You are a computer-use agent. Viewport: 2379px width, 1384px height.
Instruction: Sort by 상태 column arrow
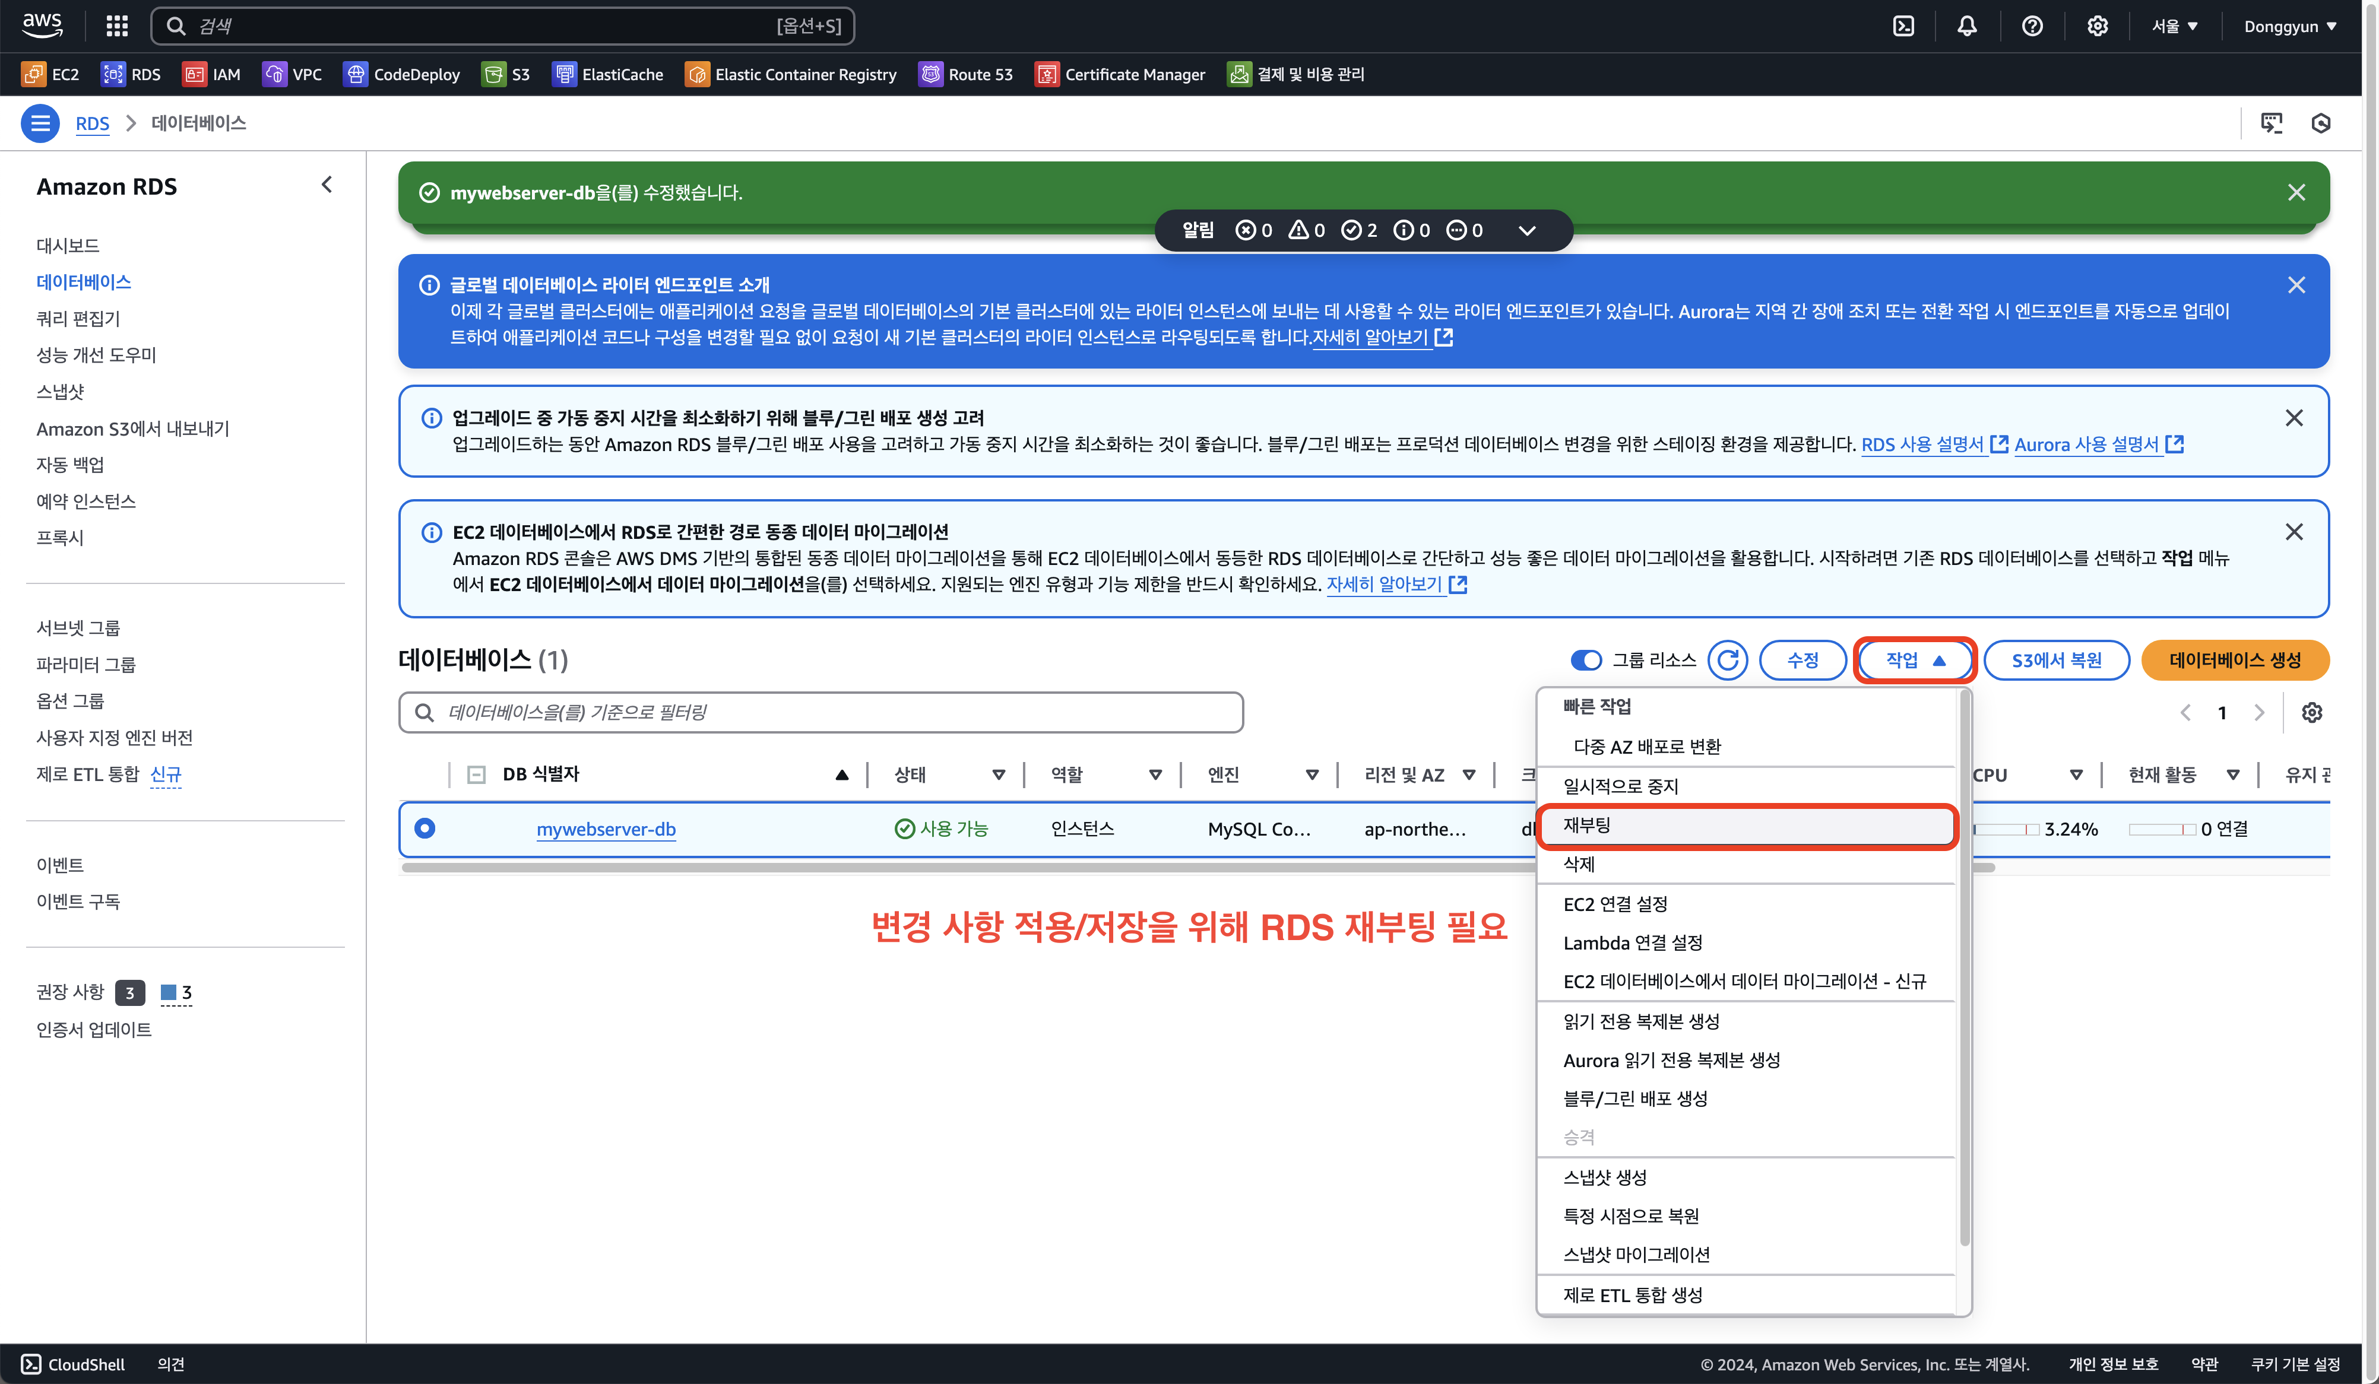(998, 774)
